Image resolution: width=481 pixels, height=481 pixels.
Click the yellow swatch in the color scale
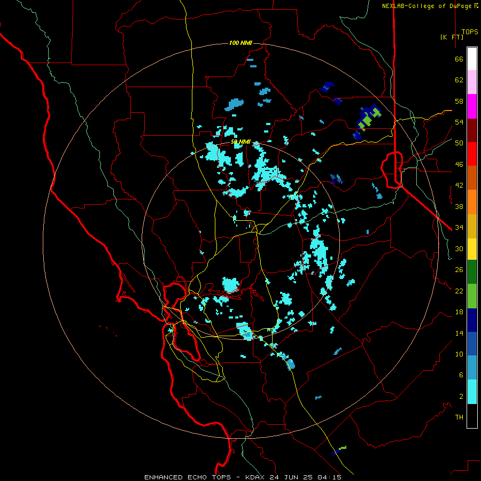tap(472, 249)
